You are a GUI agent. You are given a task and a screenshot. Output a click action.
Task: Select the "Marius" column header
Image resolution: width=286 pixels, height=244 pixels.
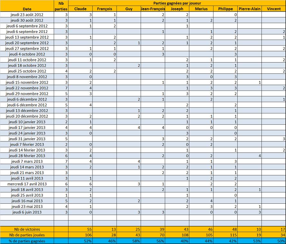tap(201, 9)
